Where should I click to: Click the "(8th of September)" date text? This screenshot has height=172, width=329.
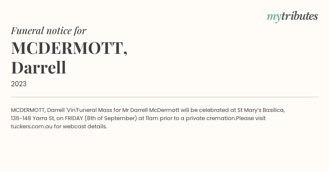tap(111, 118)
